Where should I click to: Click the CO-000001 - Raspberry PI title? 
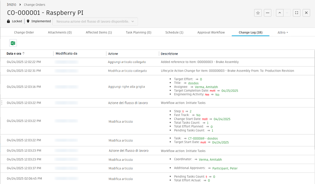click(x=45, y=13)
